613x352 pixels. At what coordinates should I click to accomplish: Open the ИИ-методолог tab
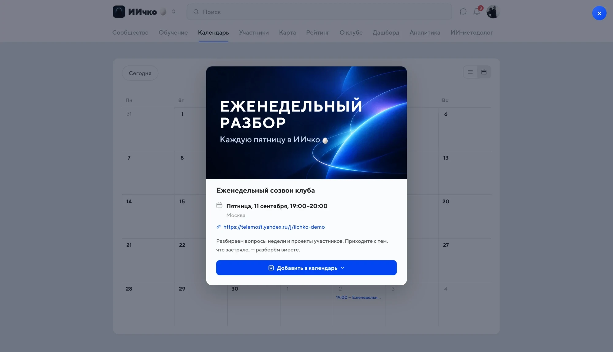pyautogui.click(x=471, y=32)
